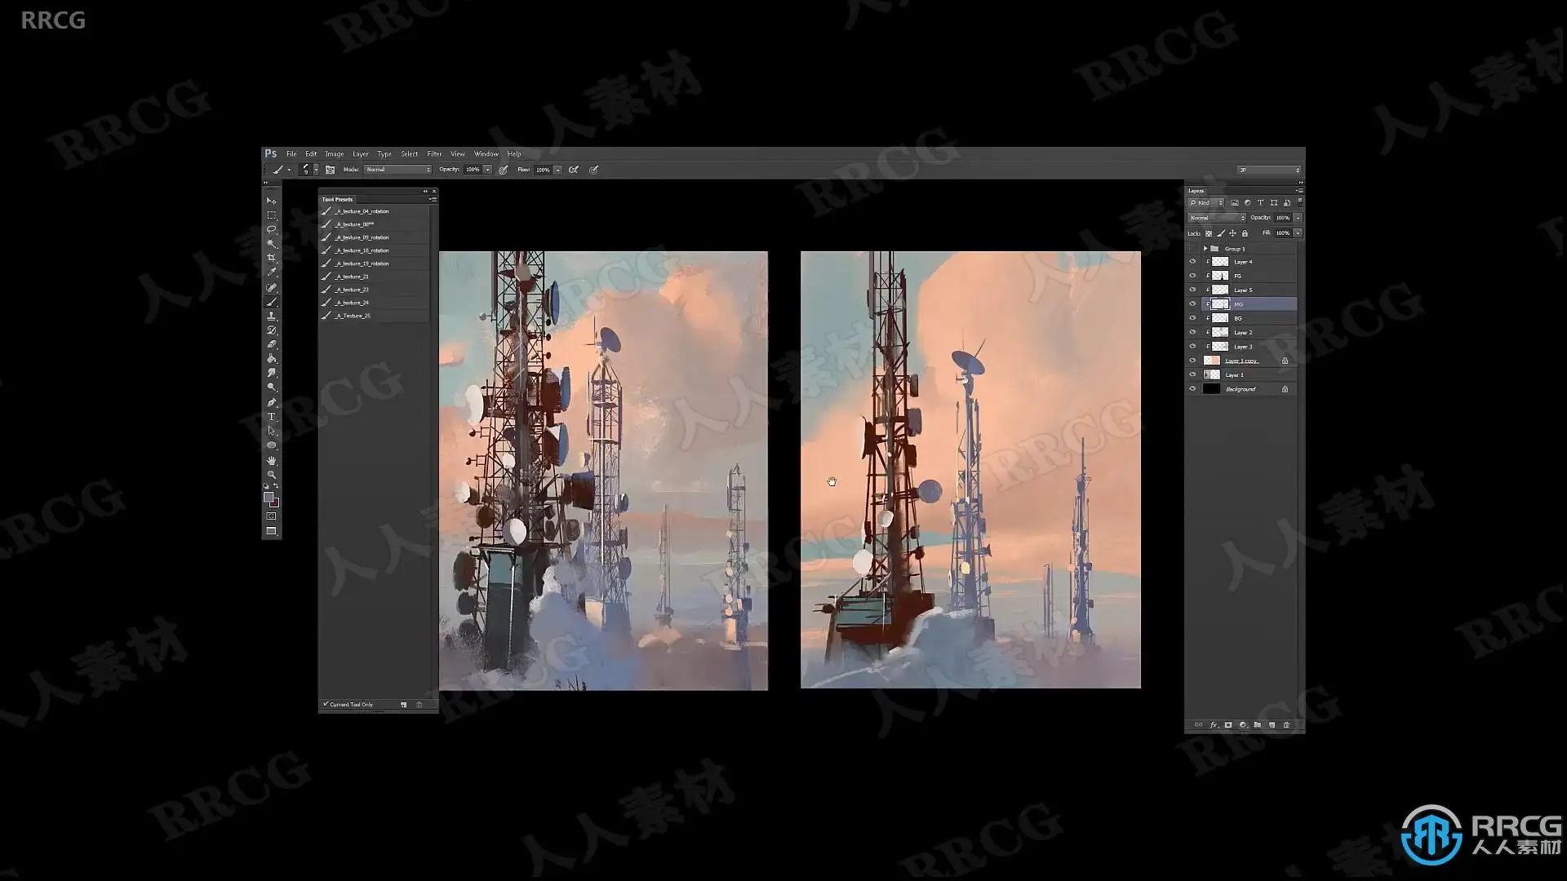This screenshot has width=1567, height=881.
Task: Select the Magic Wand tool
Action: (x=272, y=244)
